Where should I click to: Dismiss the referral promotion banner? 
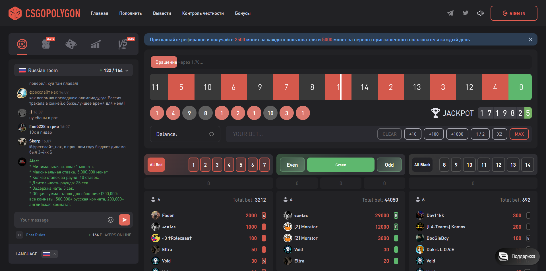530,40
